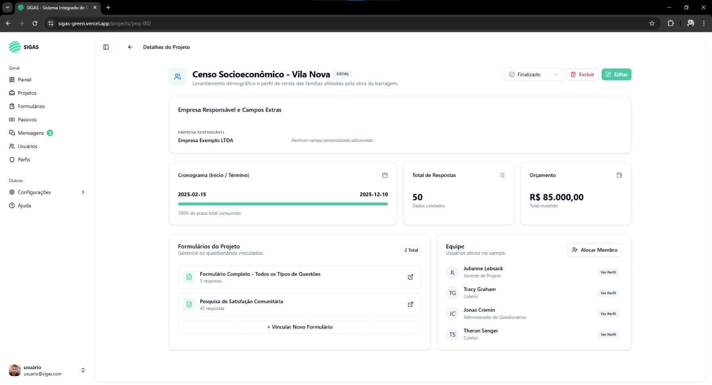Click the Editar button
Screen dimensions: 712x385
click(x=616, y=75)
